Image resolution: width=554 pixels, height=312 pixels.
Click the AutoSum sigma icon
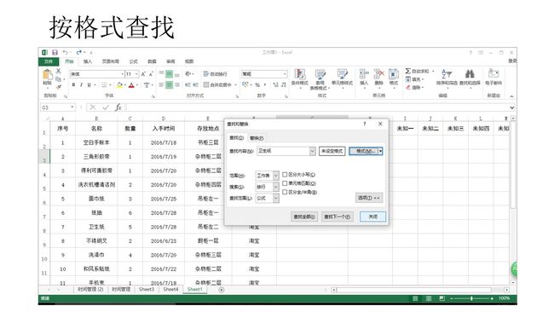pos(408,71)
